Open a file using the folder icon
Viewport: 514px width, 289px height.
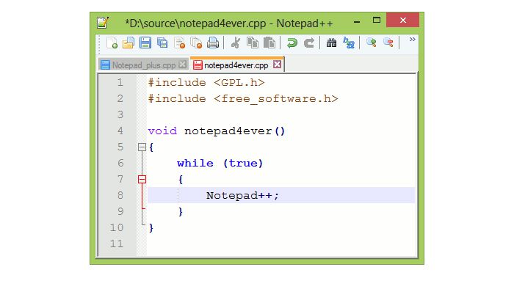click(128, 43)
